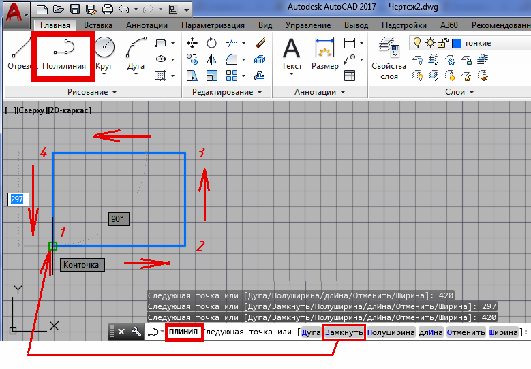Open the Аннотации ribbon tab
The width and height of the screenshot is (531, 369).
click(147, 25)
